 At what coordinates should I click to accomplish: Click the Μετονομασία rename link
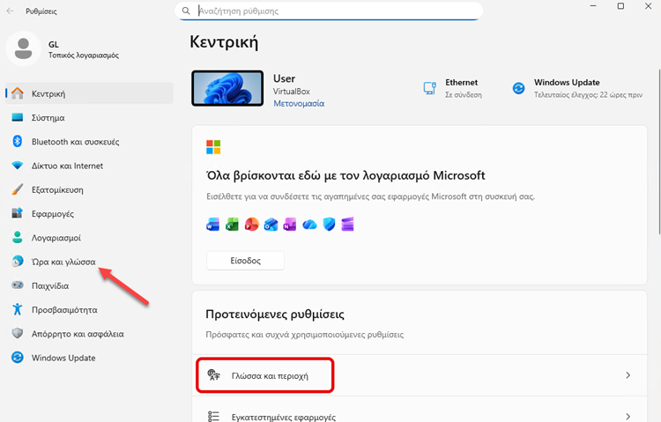[299, 103]
